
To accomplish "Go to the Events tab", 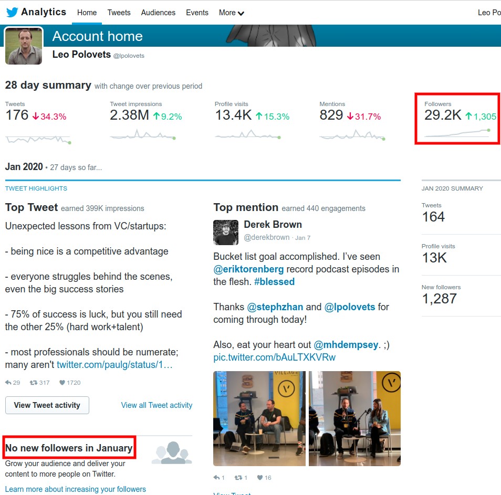I will [197, 13].
